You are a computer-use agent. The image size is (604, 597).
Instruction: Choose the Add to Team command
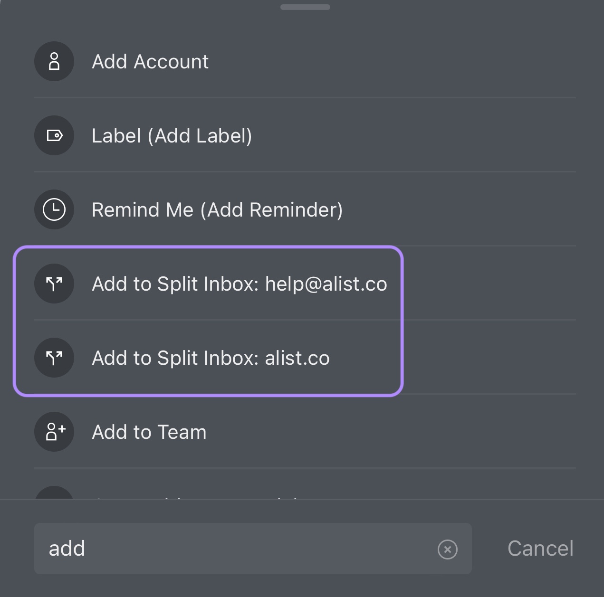click(305, 432)
